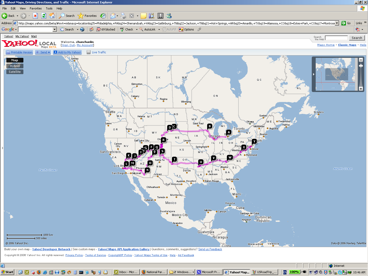Viewport: 368px width, 276px height.
Task: Zoom out with the minus button on map
Action: [361, 60]
